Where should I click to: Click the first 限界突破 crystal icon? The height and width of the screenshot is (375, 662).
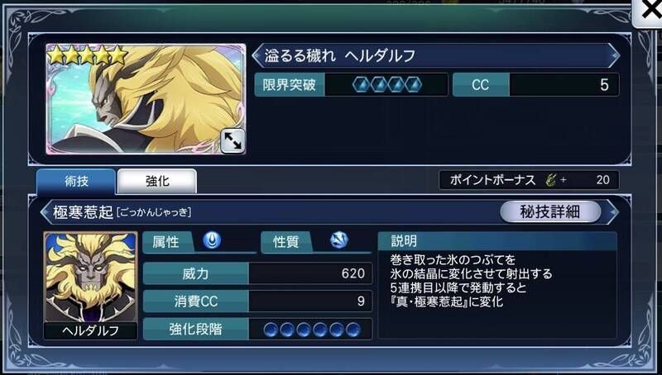tap(362, 85)
